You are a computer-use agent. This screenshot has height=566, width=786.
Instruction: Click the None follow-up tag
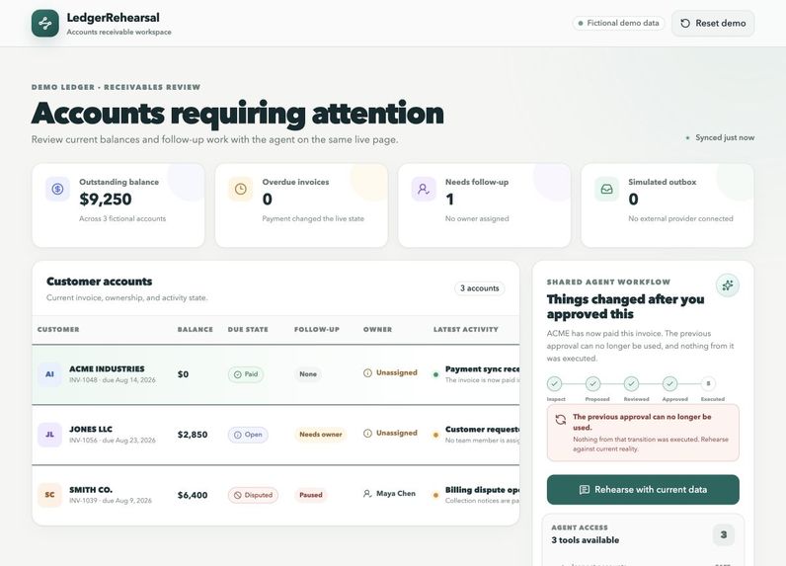308,374
